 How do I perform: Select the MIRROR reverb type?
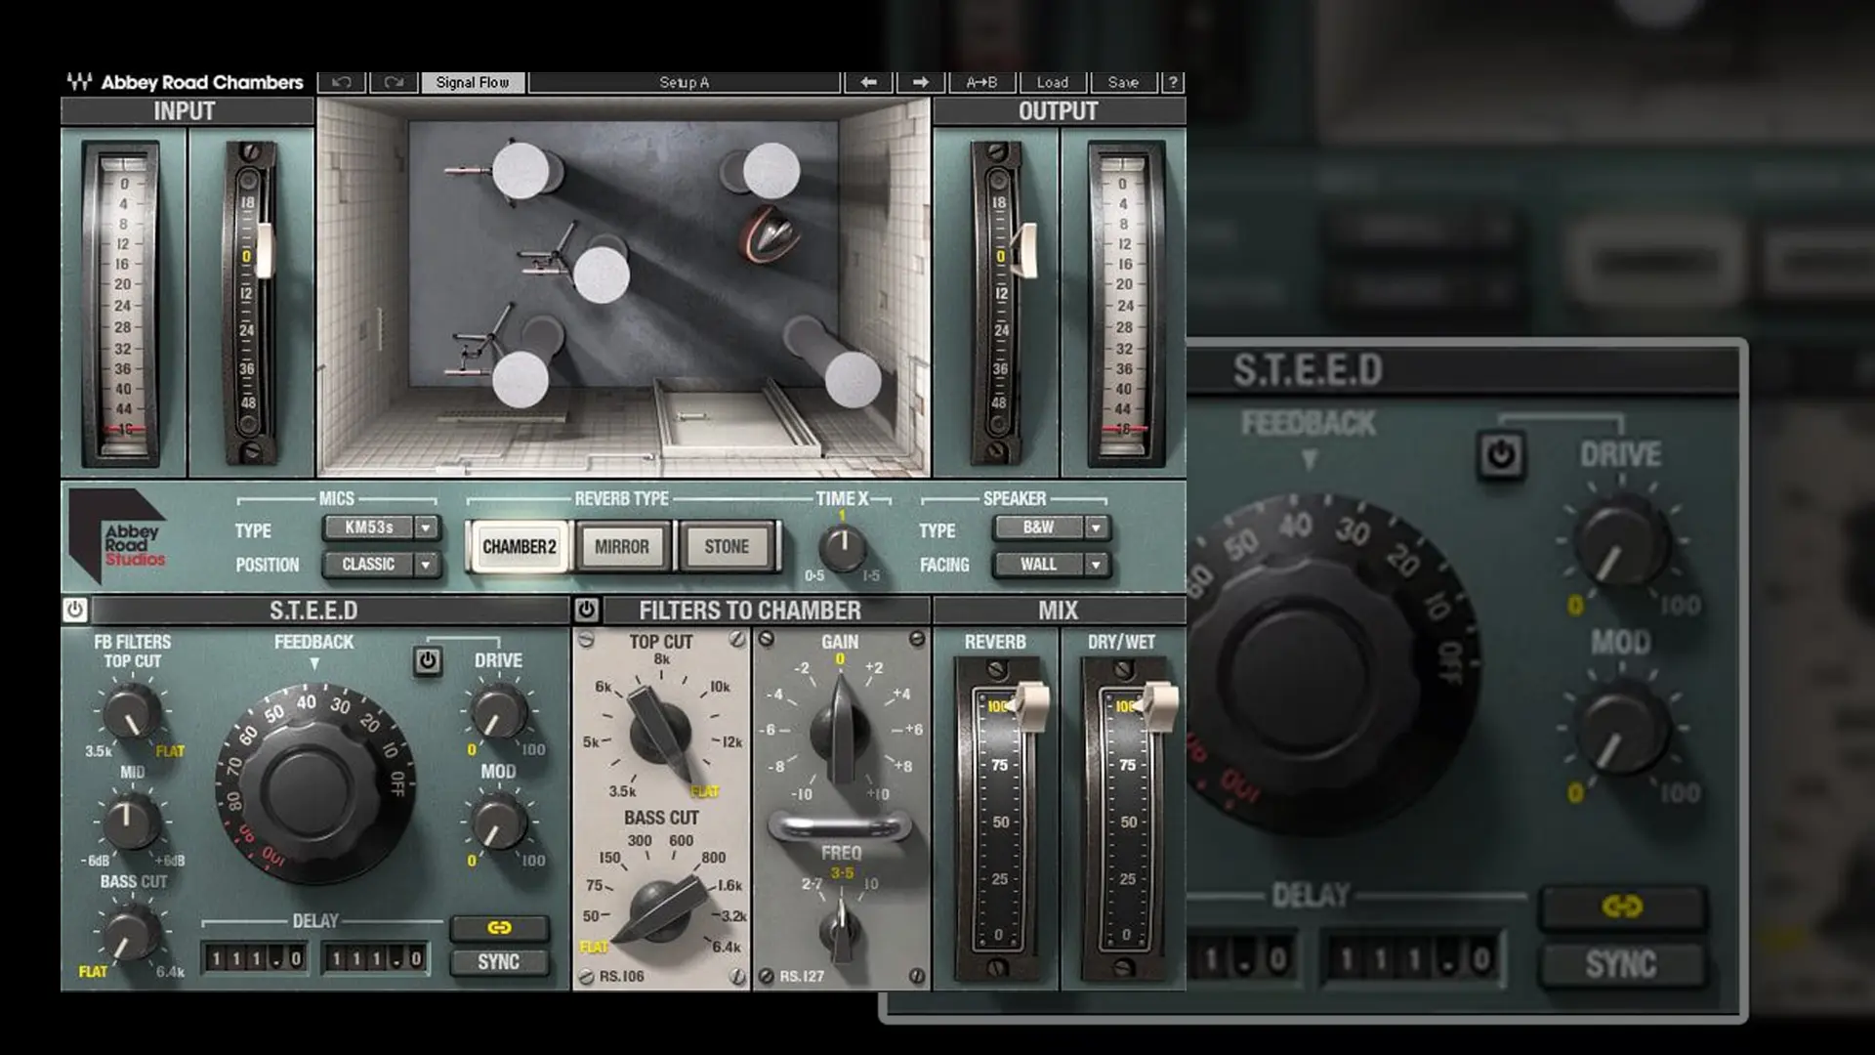point(622,547)
